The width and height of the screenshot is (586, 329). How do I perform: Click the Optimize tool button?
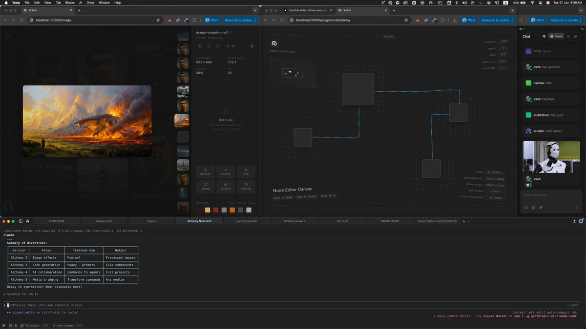(205, 172)
